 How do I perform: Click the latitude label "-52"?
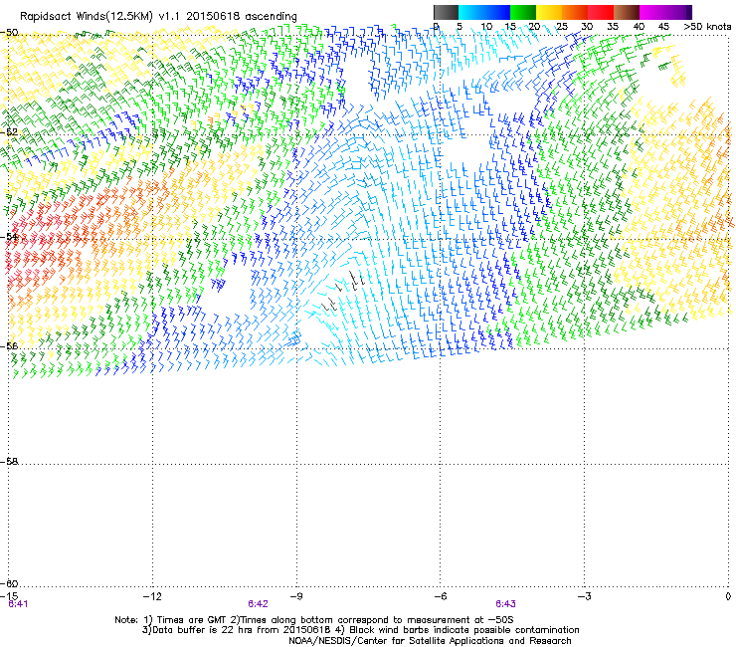[x=9, y=132]
